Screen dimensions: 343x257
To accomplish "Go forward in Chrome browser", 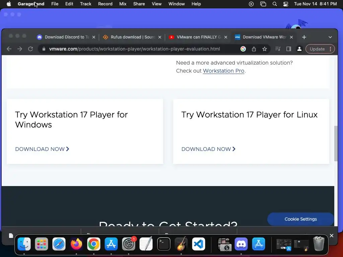I will 20,49.
